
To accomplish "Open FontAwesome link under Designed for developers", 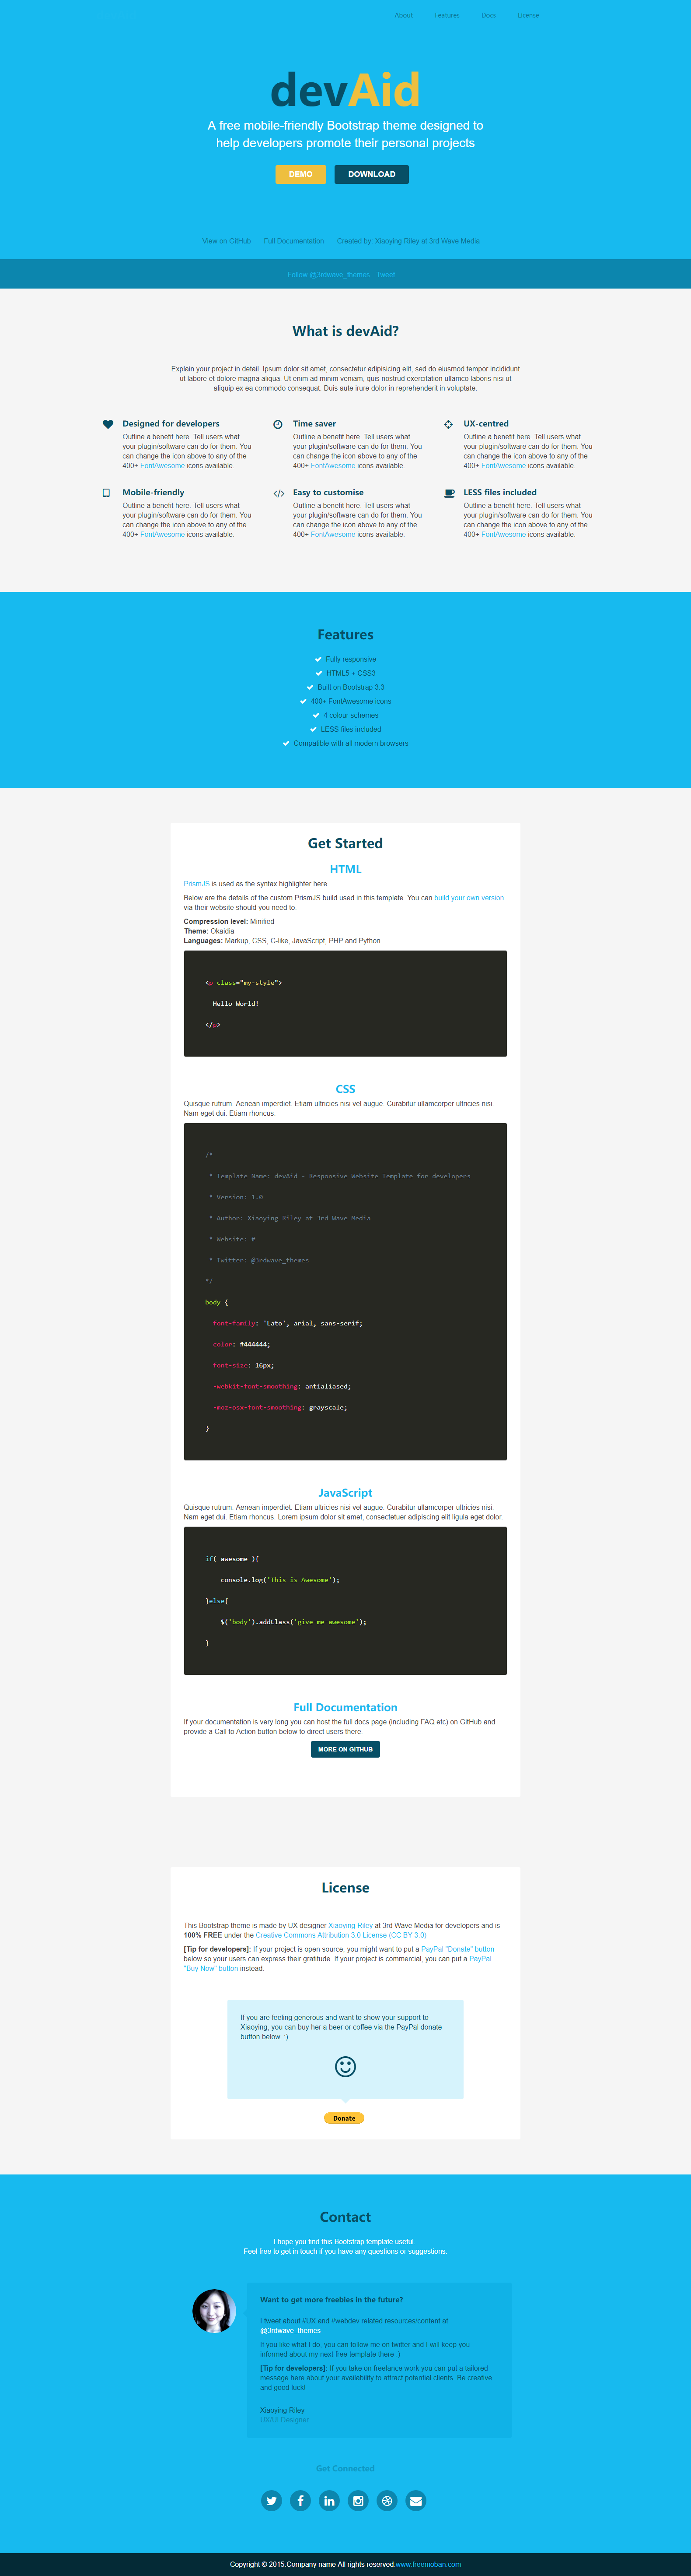I will point(163,466).
